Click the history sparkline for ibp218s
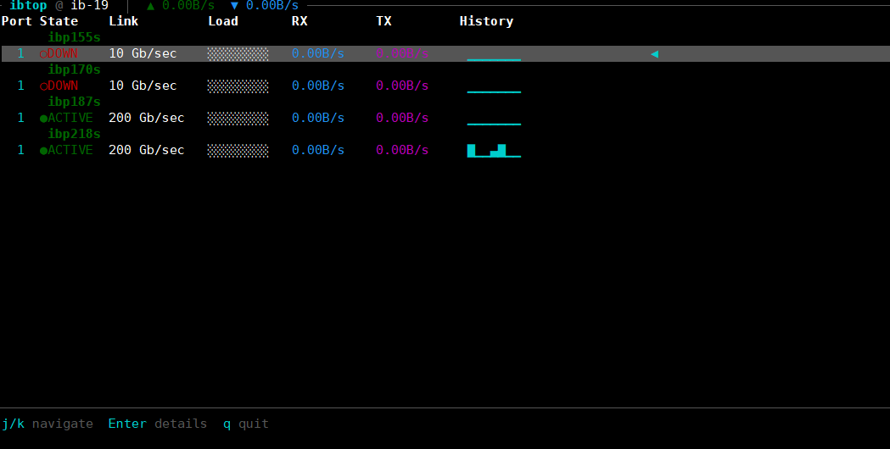Viewport: 890px width, 449px height. tap(494, 151)
